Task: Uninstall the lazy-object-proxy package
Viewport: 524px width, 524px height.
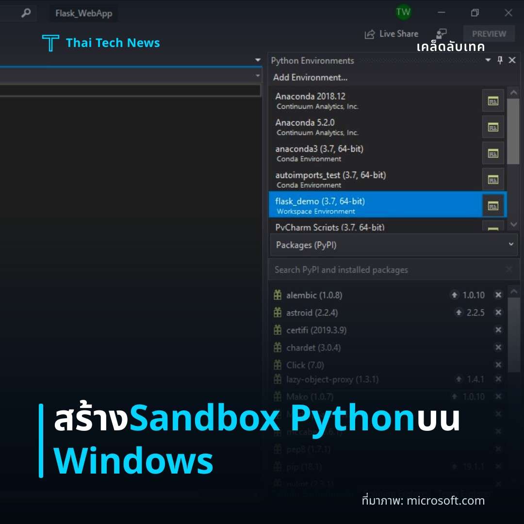Action: (498, 379)
